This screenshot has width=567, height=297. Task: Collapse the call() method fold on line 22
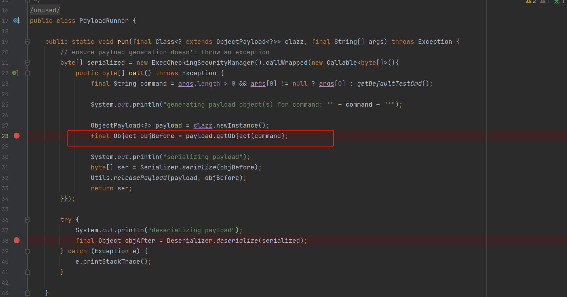tap(28, 73)
